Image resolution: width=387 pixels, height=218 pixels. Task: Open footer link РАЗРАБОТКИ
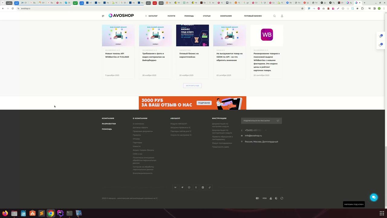[109, 124]
